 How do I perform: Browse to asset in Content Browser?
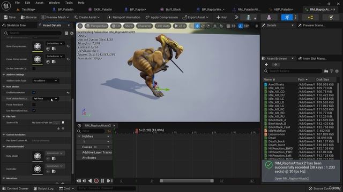(28, 17)
